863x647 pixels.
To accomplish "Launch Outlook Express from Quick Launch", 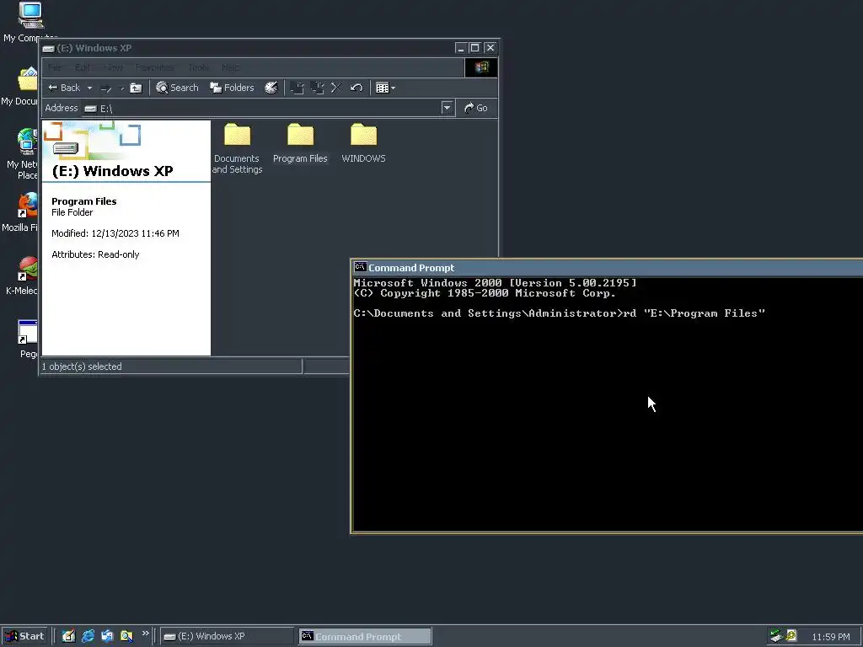I will tap(107, 636).
